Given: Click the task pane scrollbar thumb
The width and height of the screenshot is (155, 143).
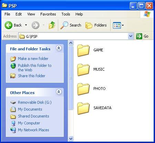Looking at the screenshot, I should [71, 78].
